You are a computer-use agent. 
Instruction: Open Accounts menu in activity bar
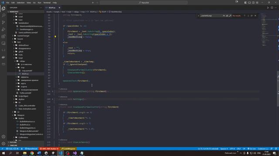pyautogui.click(x=3, y=136)
